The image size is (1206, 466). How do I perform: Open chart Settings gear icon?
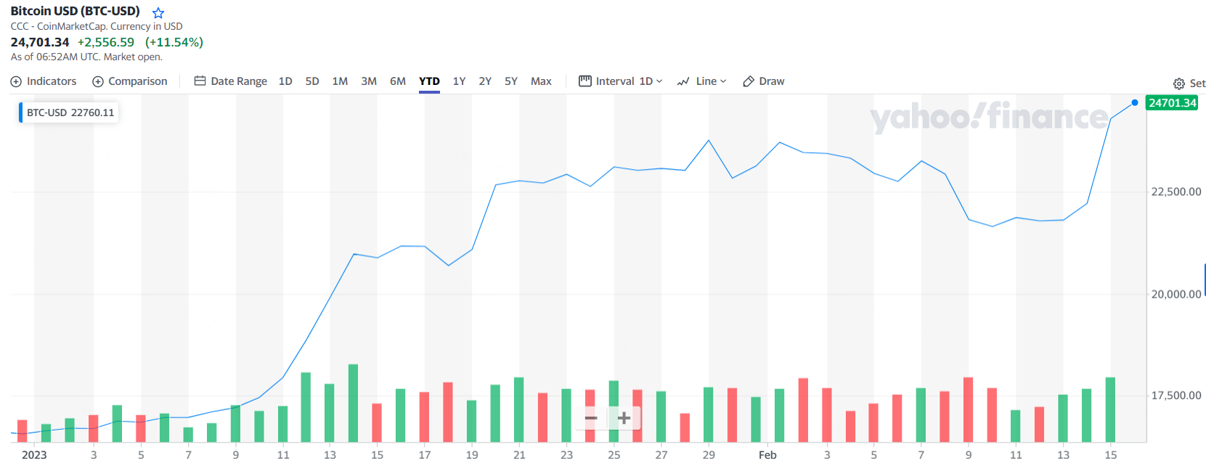coord(1178,83)
